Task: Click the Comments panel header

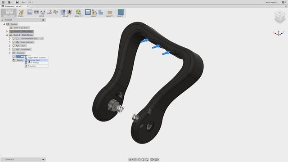Action: (x=23, y=159)
